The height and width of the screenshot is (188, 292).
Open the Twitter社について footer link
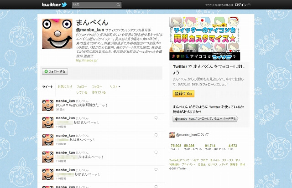[179, 160]
